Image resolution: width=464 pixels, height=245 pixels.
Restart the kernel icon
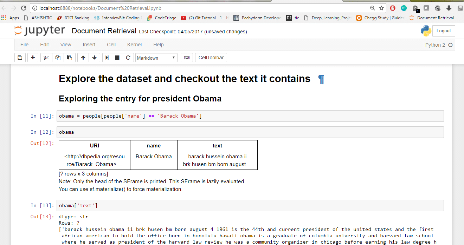tap(128, 58)
